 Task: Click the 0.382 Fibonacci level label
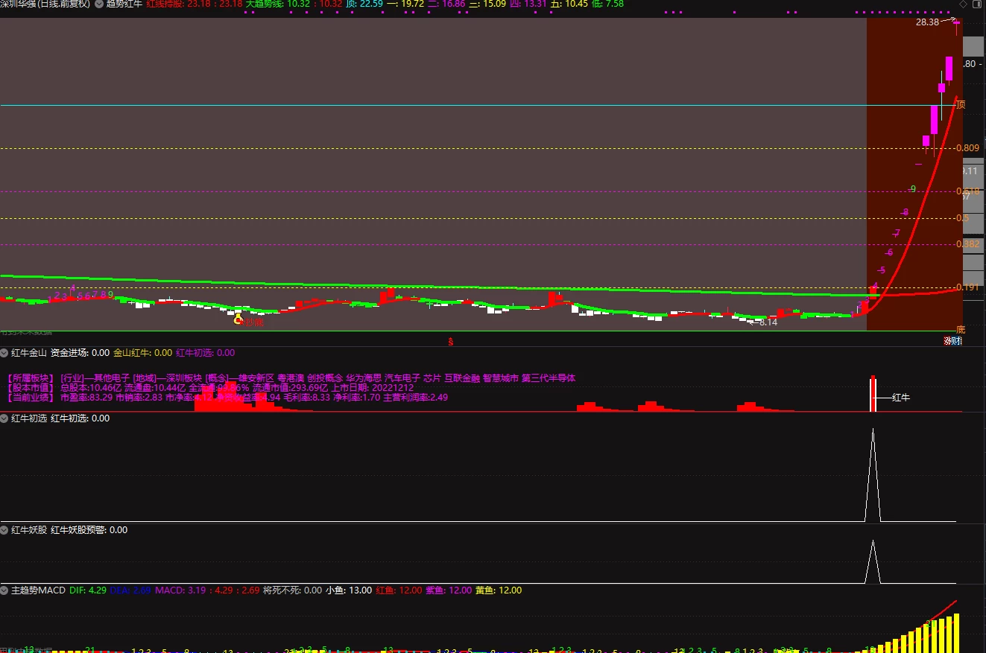pos(968,244)
